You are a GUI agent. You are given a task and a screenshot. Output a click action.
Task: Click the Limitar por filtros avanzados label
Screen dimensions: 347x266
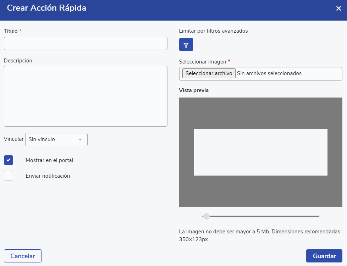(x=213, y=31)
